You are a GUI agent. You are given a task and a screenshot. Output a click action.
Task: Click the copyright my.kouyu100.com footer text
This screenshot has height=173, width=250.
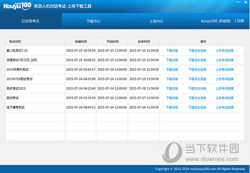pos(200,169)
